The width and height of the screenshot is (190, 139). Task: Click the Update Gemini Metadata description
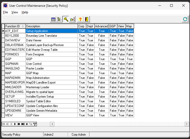[x=52, y=111]
